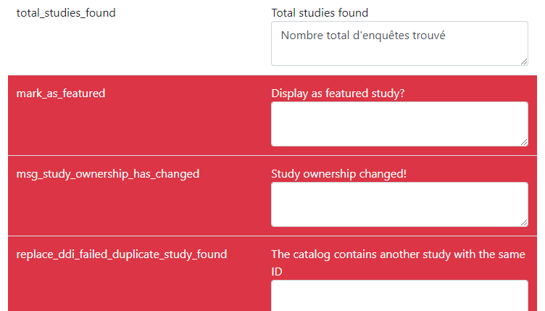This screenshot has height=311, width=545.
Task: Click the replace_ddi_failed_duplicate_study_found translation textarea
Action: tap(399, 296)
